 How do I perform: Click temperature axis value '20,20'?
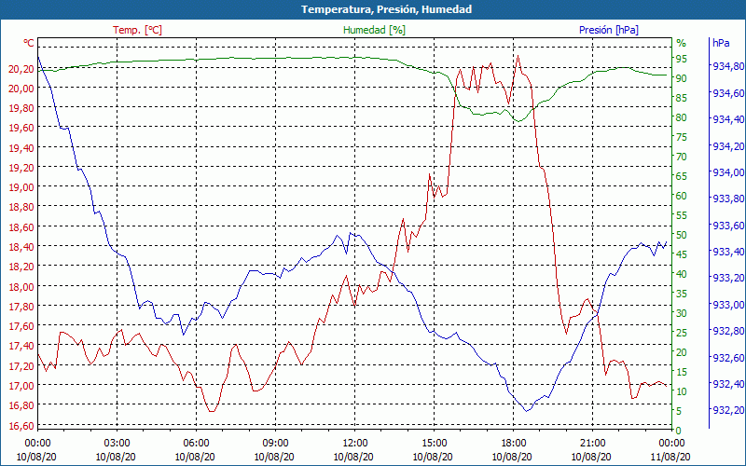(21, 69)
